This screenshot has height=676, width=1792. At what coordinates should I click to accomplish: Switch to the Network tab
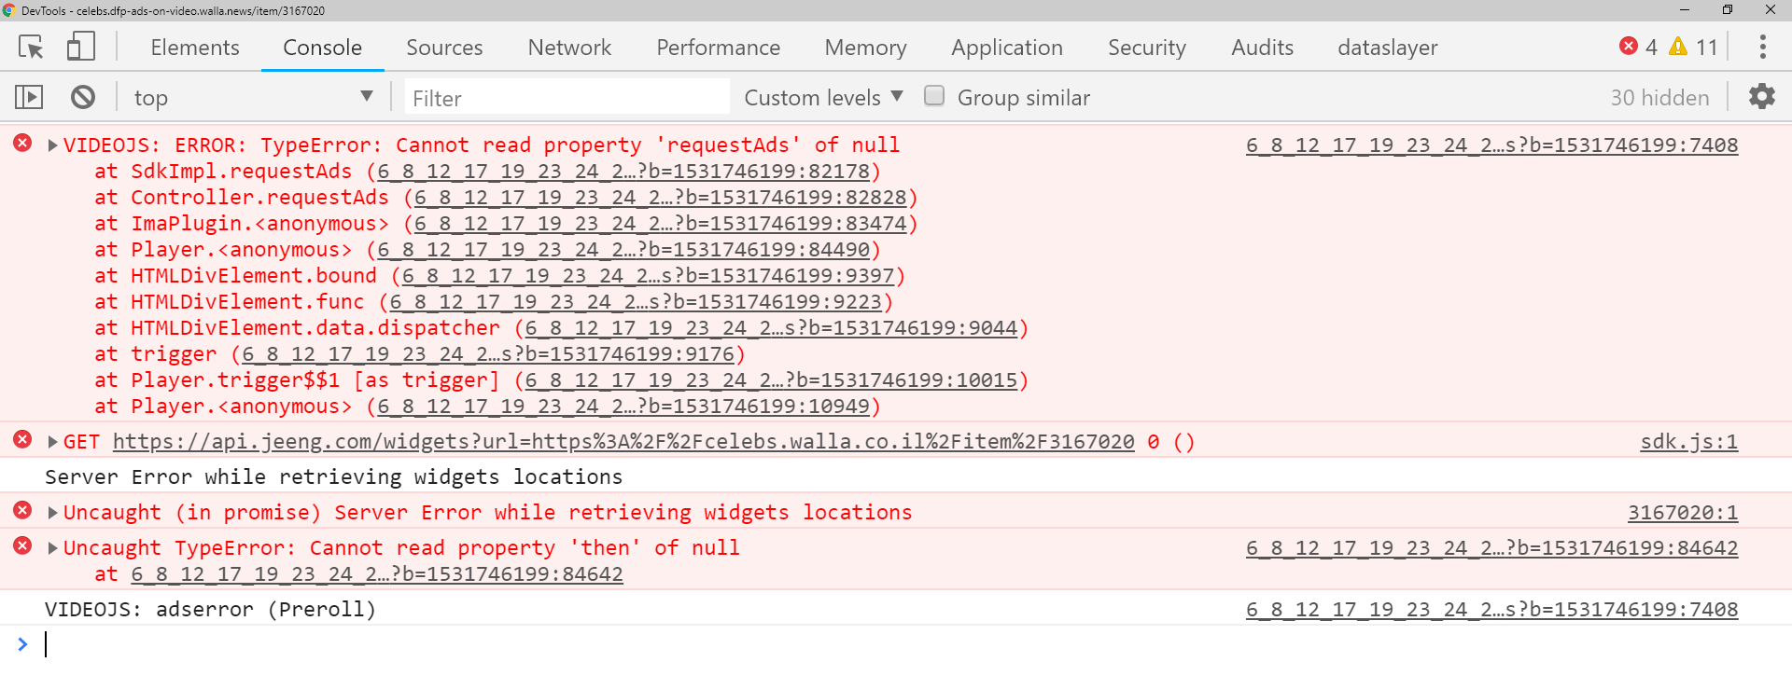568,47
